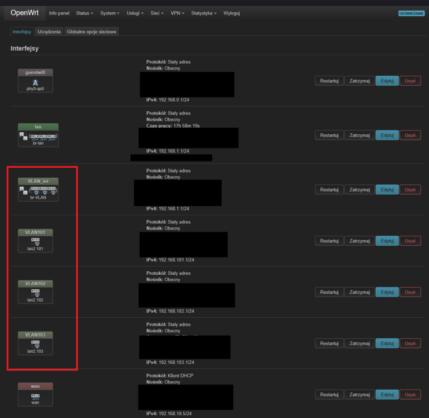Open the Usługi dropdown menu

[x=135, y=13]
